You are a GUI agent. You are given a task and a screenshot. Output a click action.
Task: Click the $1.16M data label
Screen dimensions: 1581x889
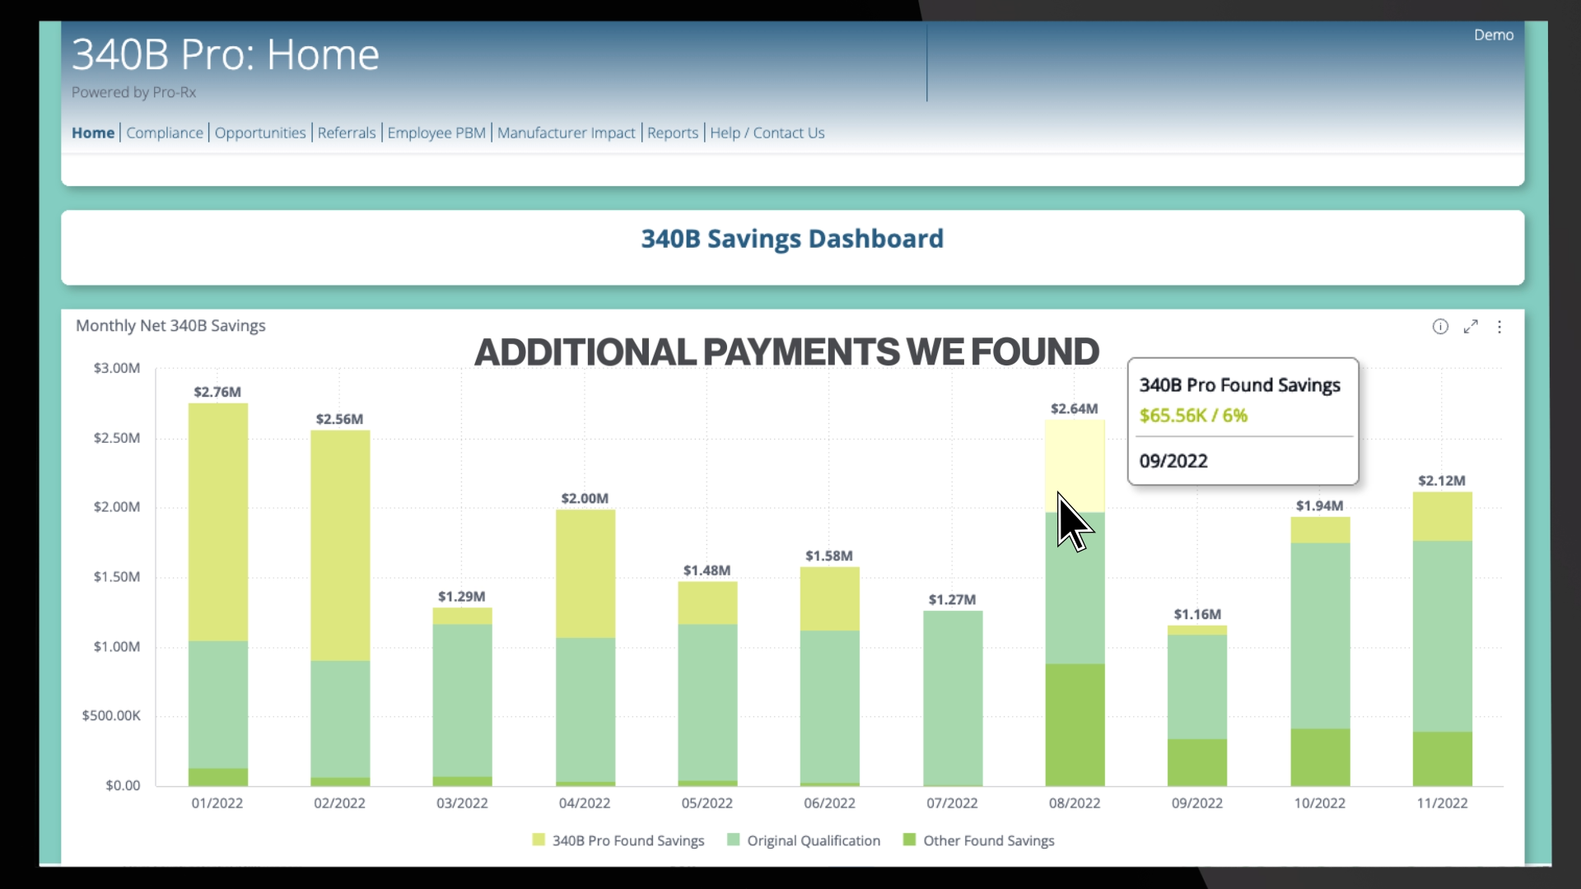1197,615
